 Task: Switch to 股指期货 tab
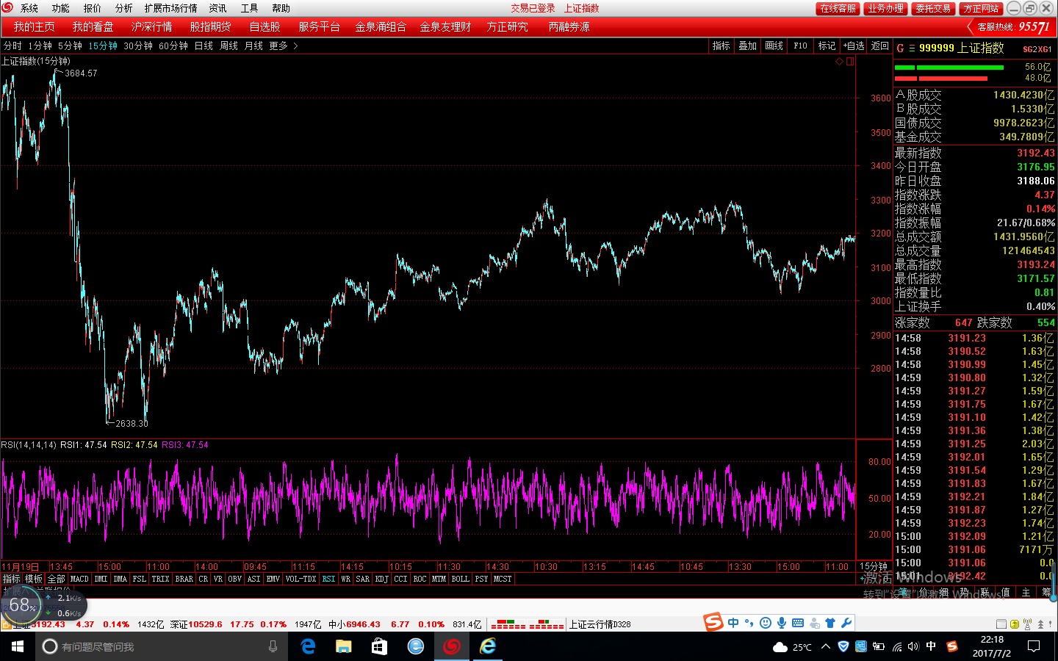click(210, 26)
